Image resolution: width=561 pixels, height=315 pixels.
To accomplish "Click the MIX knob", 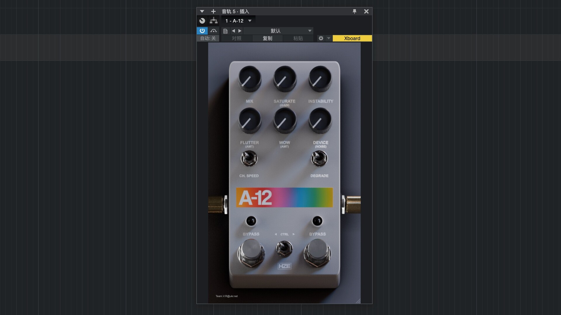I will click(250, 78).
